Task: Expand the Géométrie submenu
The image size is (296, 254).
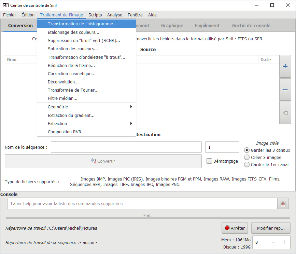Action: pos(86,107)
